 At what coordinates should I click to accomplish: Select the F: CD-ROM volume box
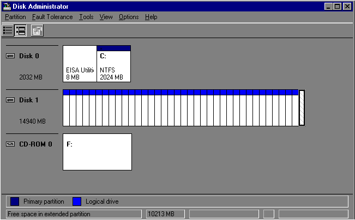point(98,152)
